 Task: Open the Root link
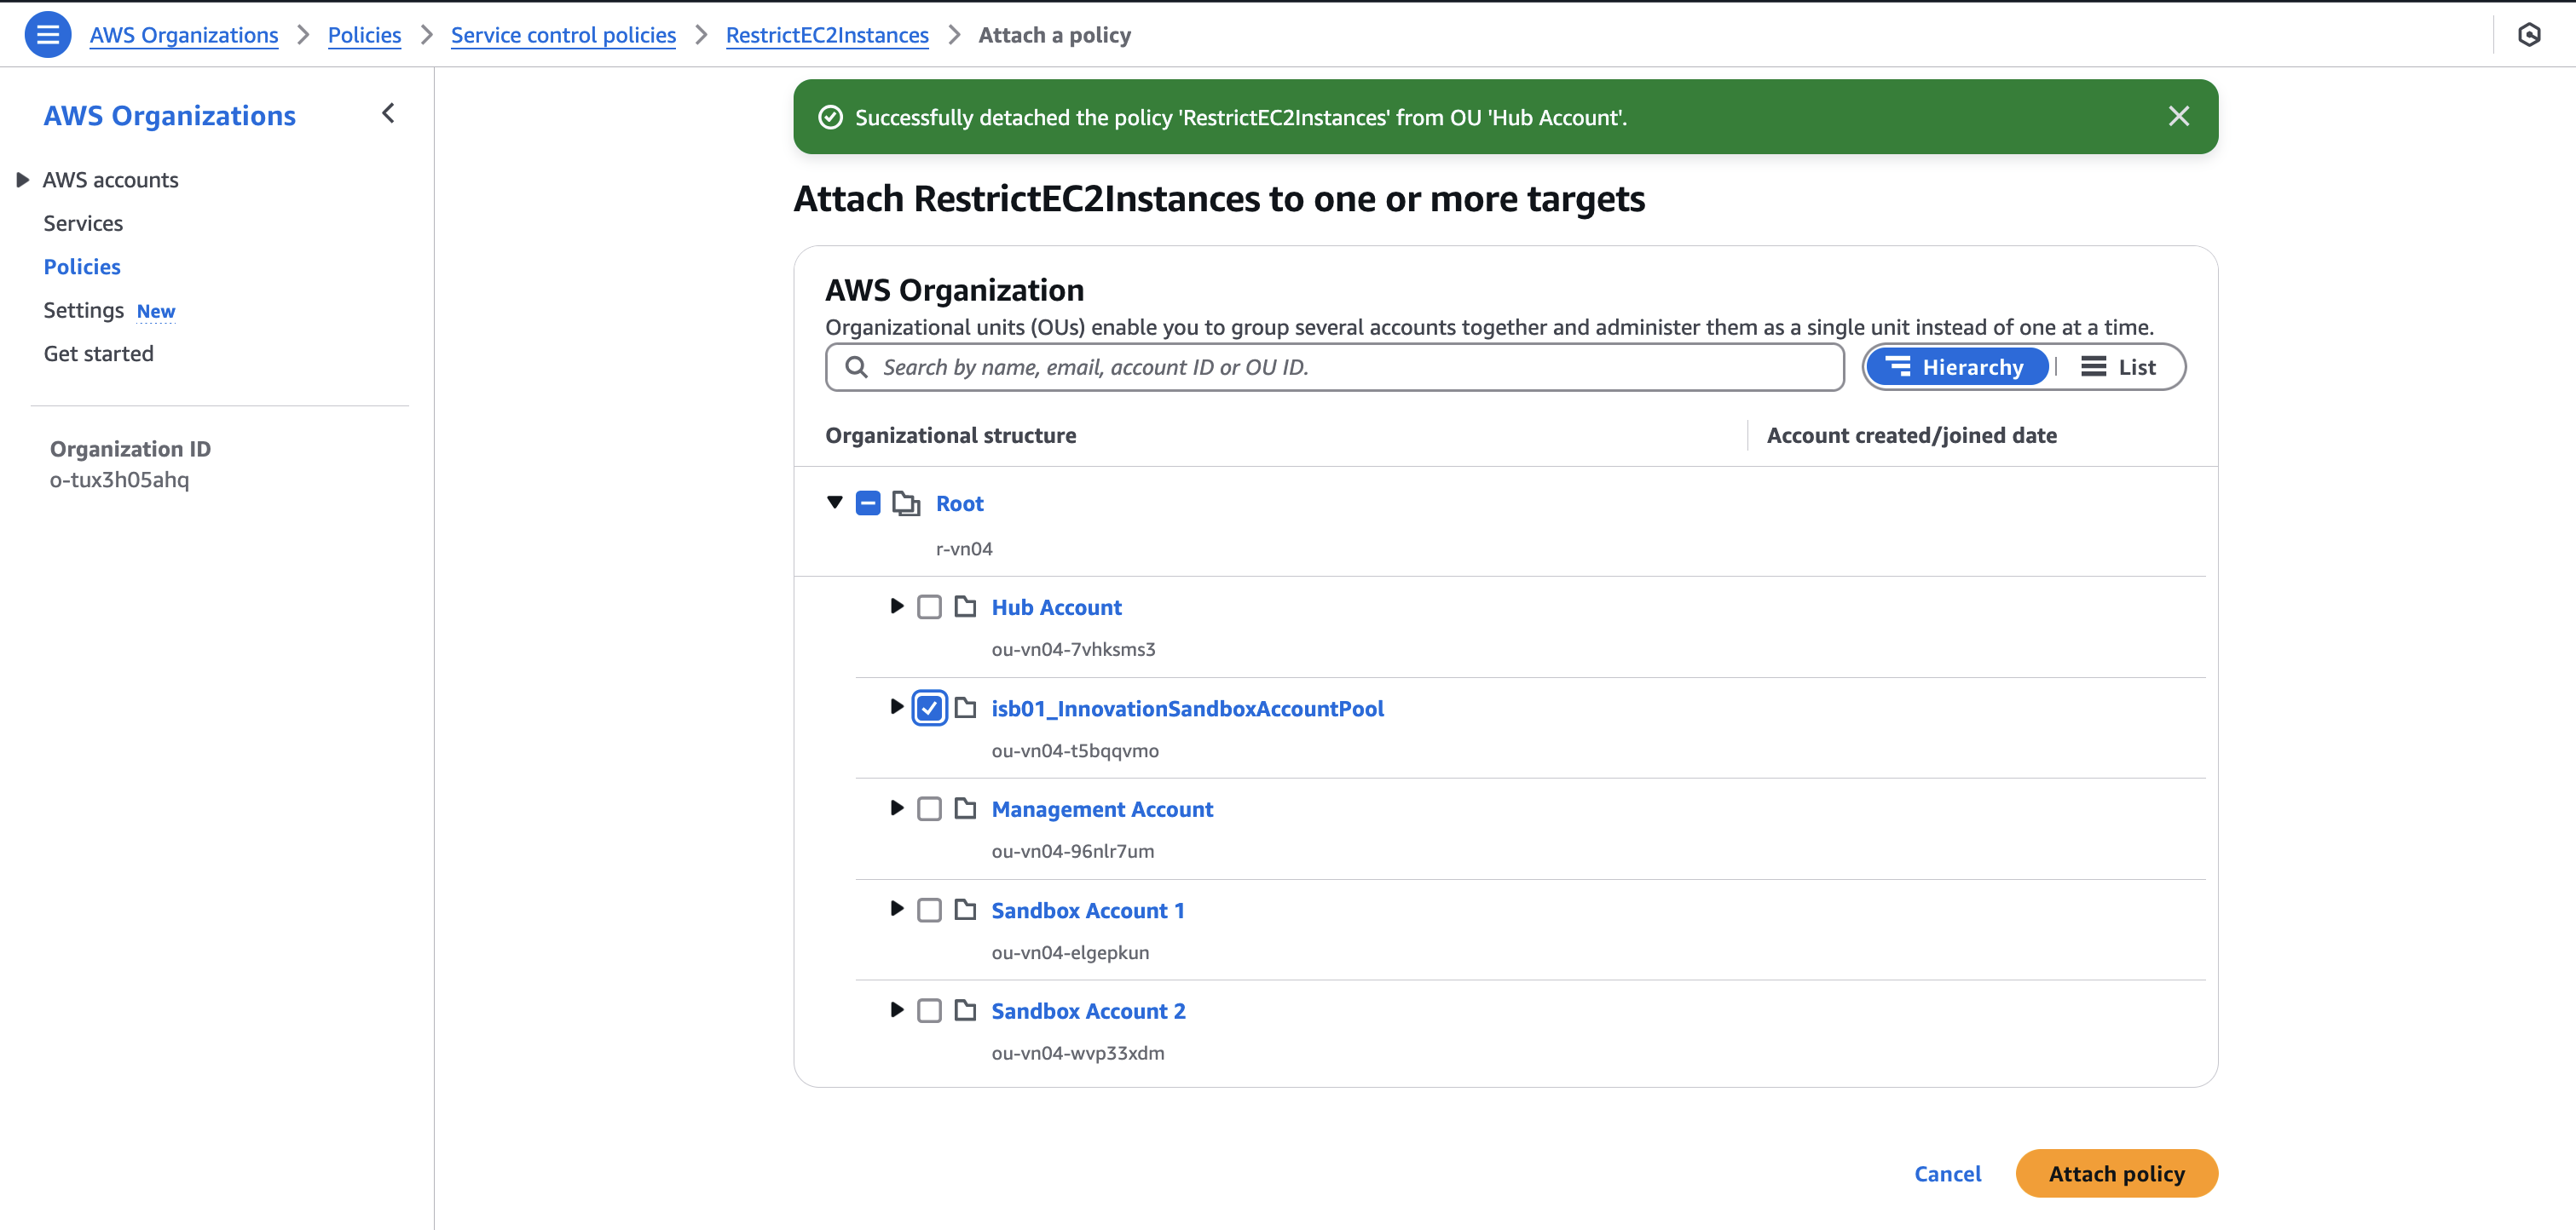[x=959, y=503]
